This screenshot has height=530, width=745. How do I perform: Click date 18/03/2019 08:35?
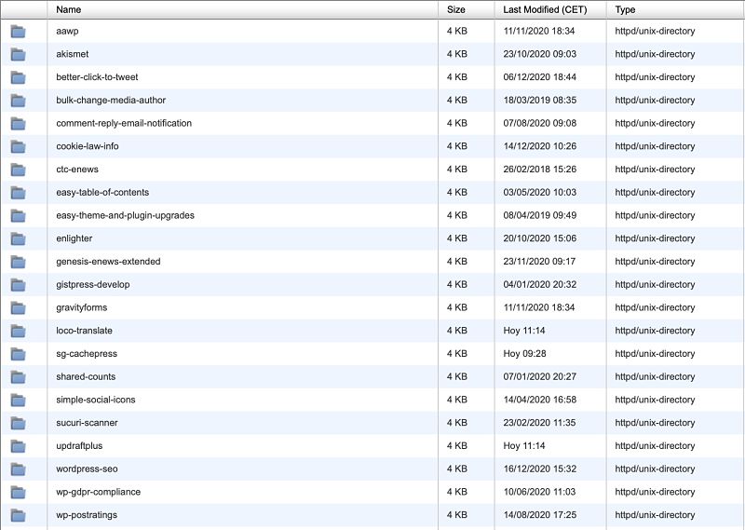[540, 101]
